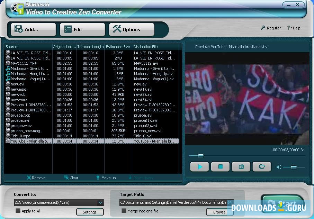Open the Options panel
Viewport: 314px width, 219px height.
[x=132, y=29]
